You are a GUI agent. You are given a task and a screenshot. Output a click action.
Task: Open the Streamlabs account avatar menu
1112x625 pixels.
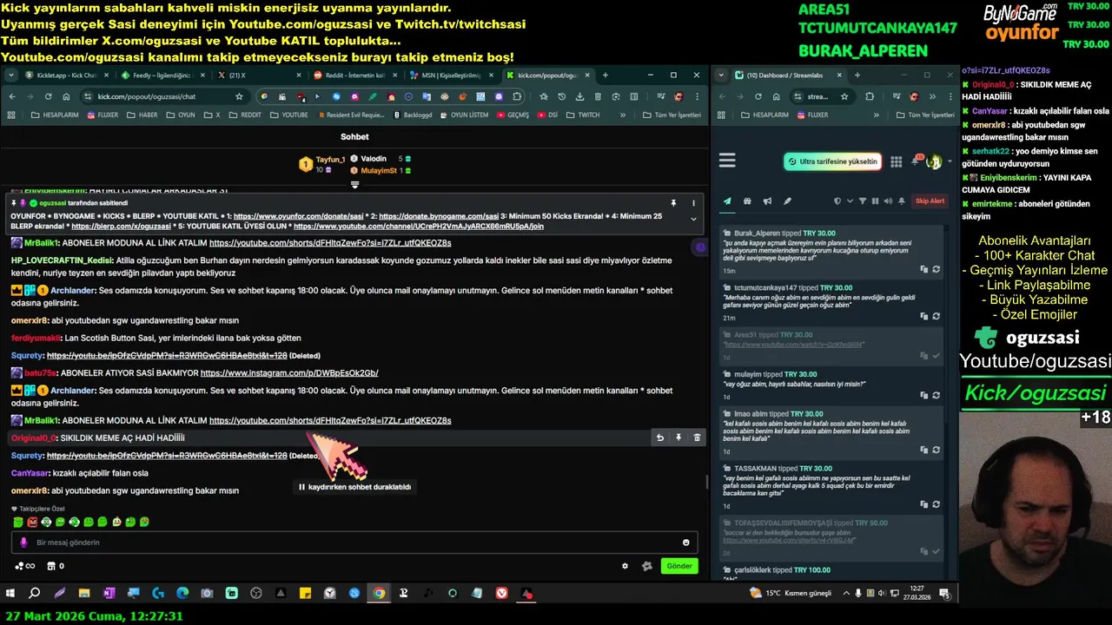[x=935, y=161]
